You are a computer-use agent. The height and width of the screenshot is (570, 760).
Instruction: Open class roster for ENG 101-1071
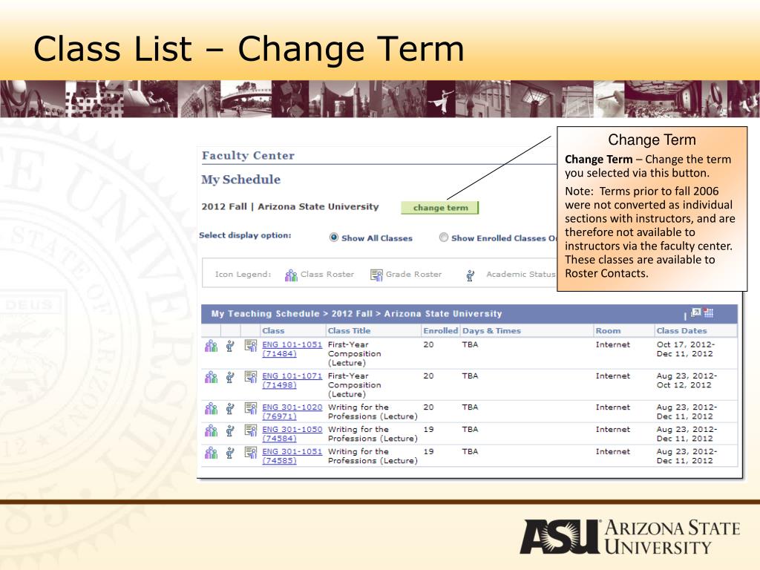click(211, 377)
